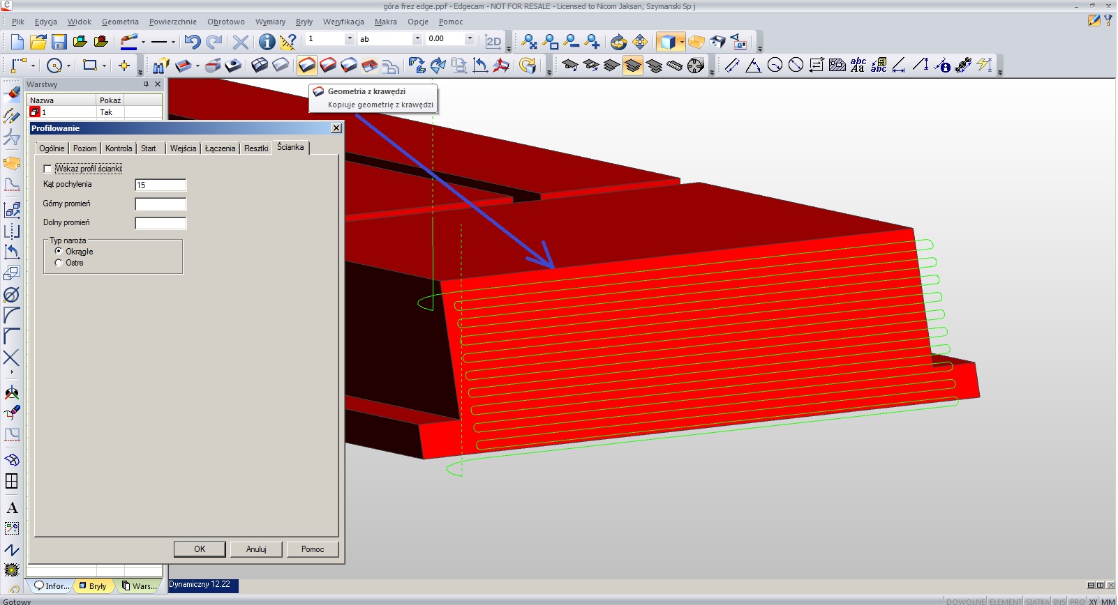This screenshot has height=605, width=1118.
Task: Close the Profilowanie dialog
Action: click(x=336, y=128)
